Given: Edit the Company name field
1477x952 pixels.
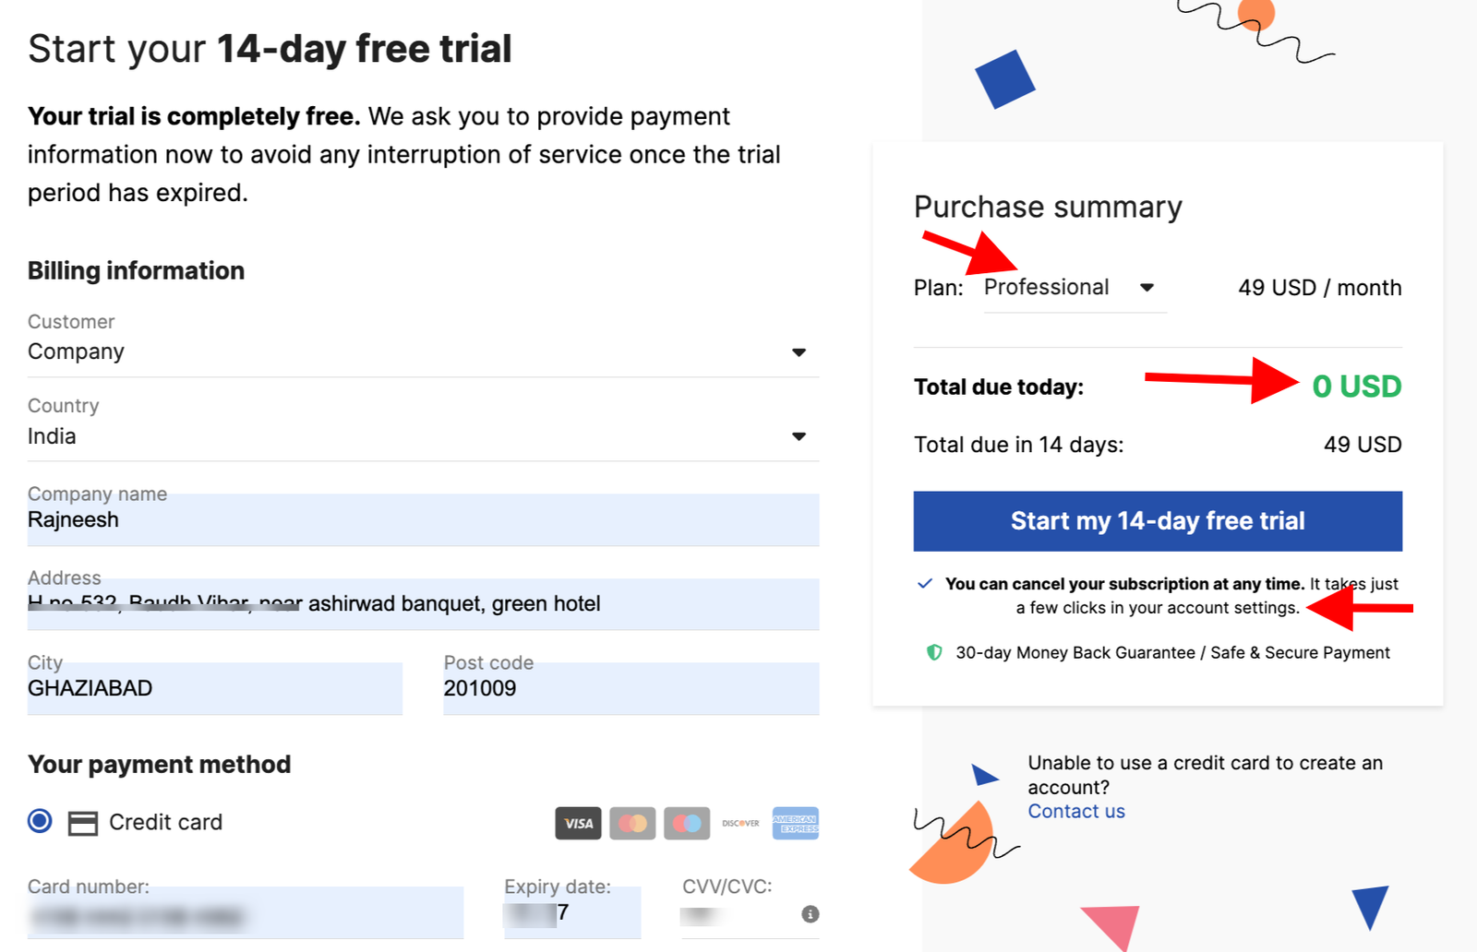Looking at the screenshot, I should (423, 520).
